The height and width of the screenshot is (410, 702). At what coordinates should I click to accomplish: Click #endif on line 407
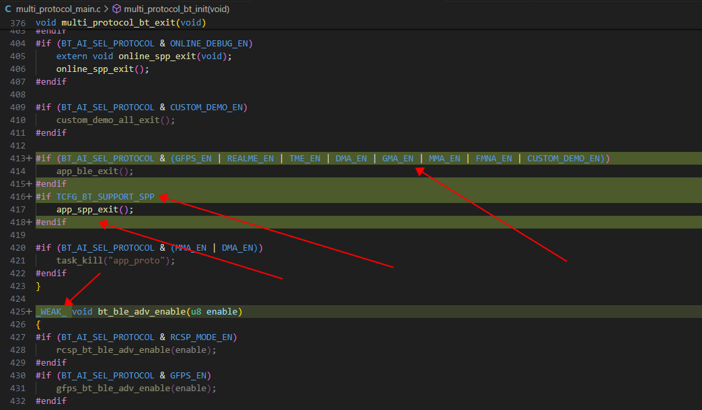click(x=51, y=82)
